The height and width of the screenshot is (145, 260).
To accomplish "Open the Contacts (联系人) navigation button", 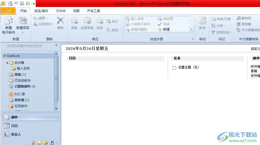I will [x=30, y=135].
